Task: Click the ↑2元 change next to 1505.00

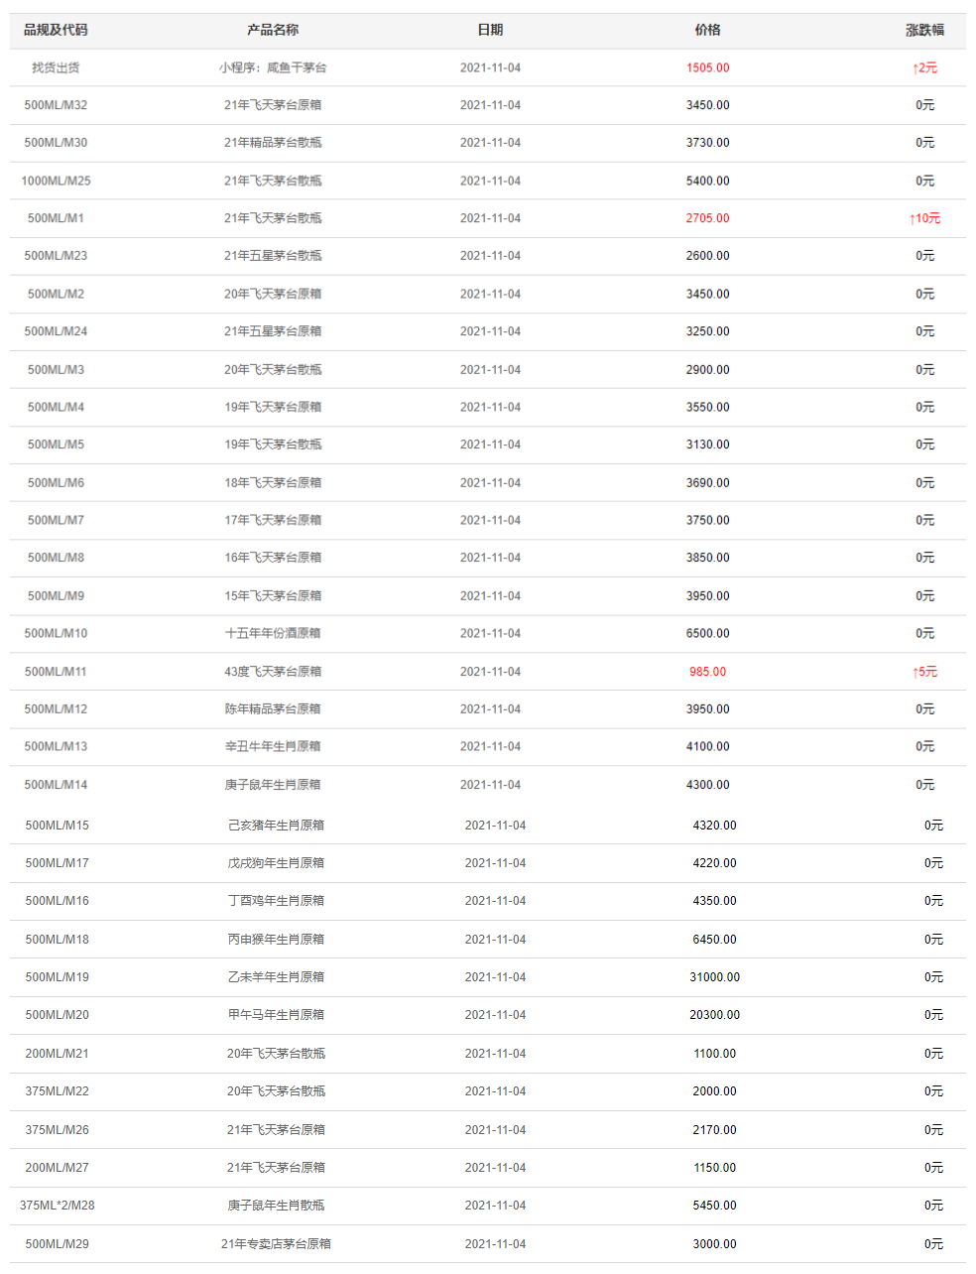Action: tap(924, 67)
